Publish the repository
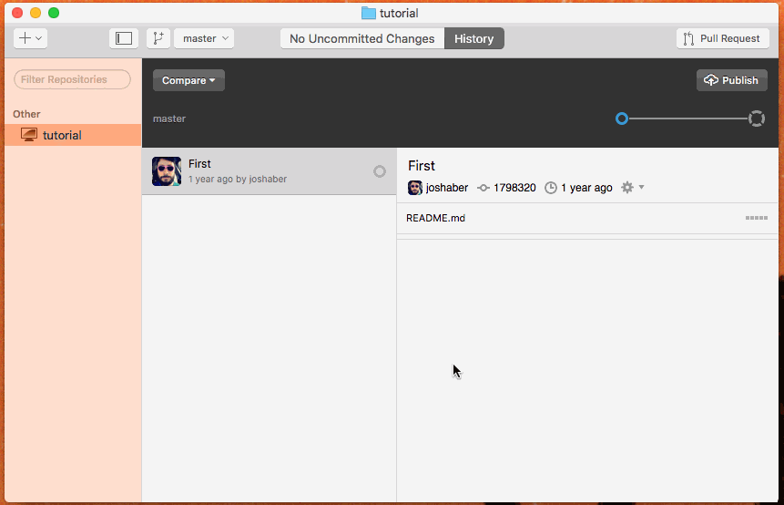This screenshot has height=505, width=784. pos(731,80)
